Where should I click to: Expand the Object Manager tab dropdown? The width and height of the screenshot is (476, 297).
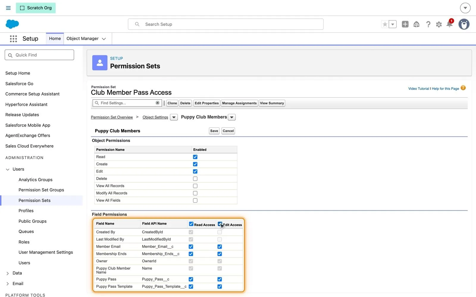104,39
